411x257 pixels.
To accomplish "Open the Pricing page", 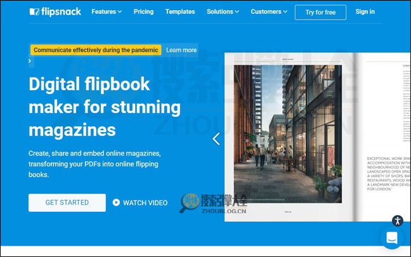I will 143,12.
